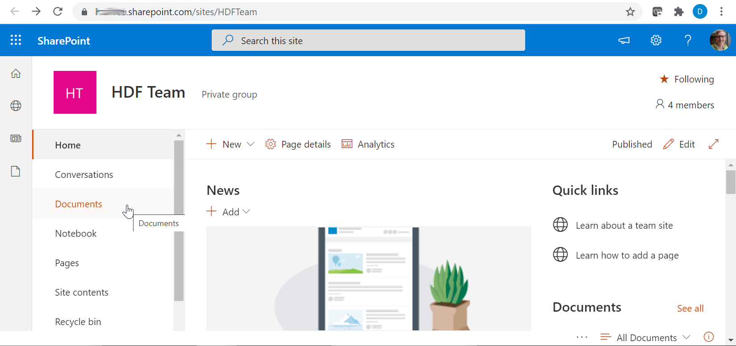Open the Learn about a team site link

[624, 226]
